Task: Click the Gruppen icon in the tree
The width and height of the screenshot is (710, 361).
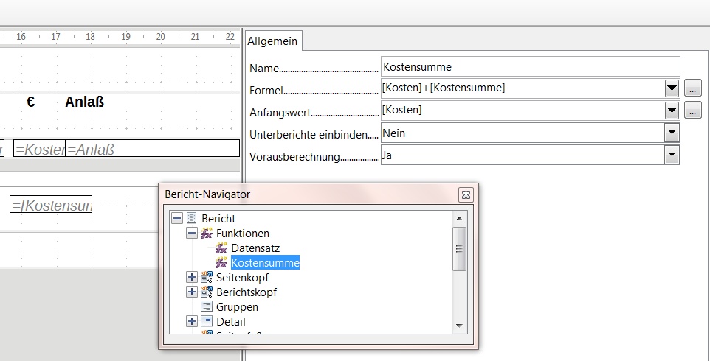Action: pos(207,307)
